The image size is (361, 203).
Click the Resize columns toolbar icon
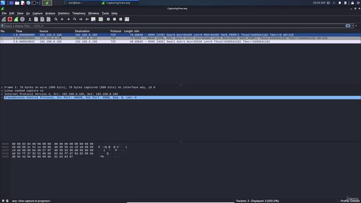127,19
